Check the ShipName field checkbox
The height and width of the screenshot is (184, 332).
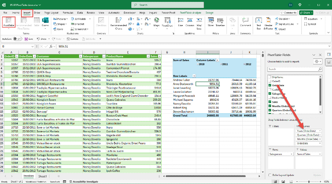(269, 77)
